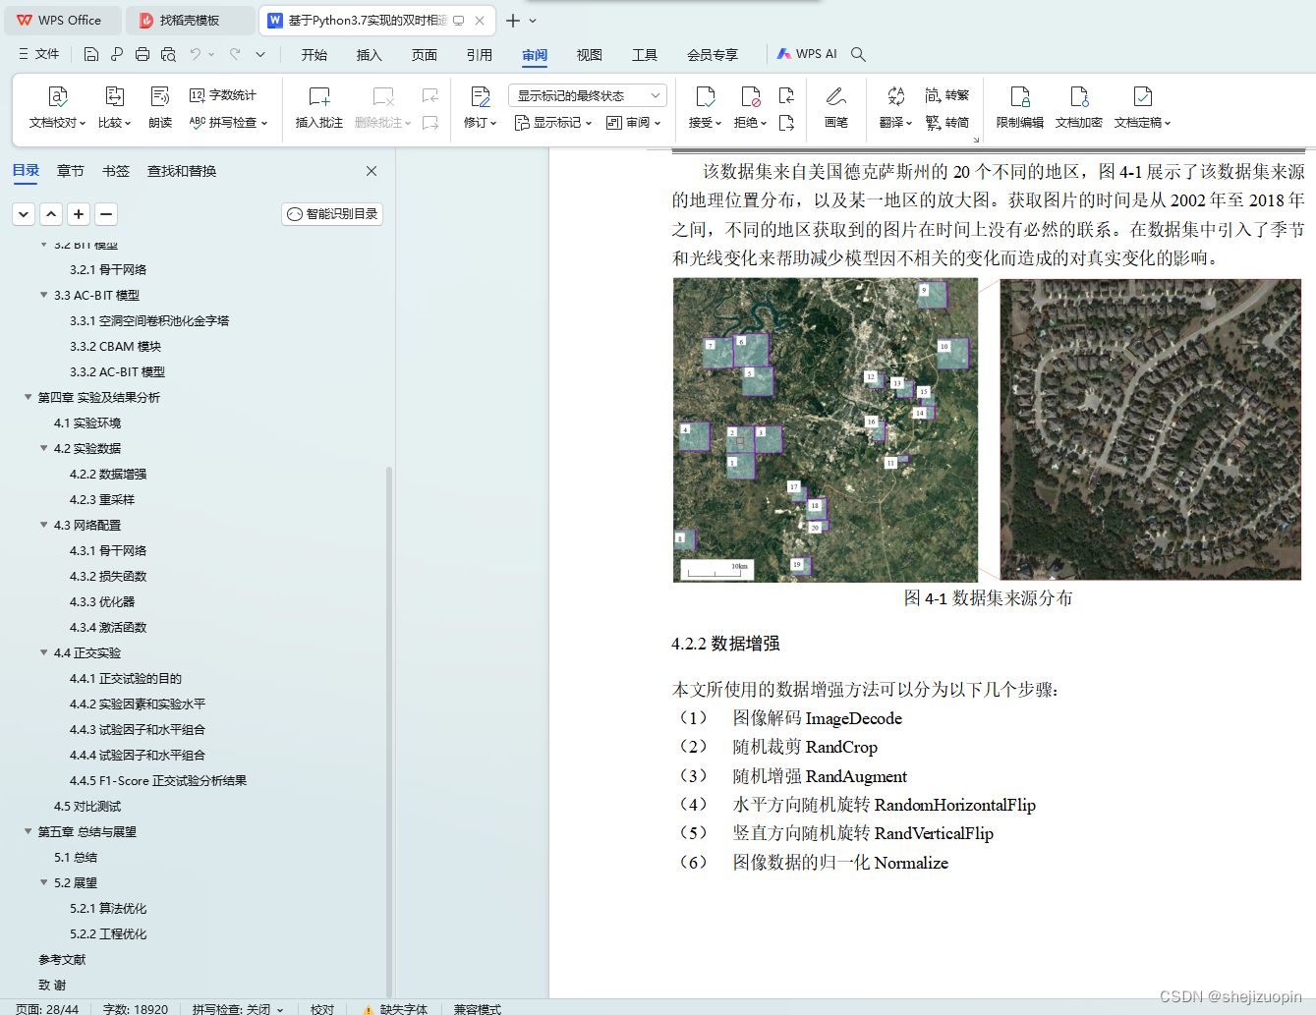Collapse the 4.4 正交实验 outline section
The height and width of the screenshot is (1015, 1316).
tap(43, 652)
